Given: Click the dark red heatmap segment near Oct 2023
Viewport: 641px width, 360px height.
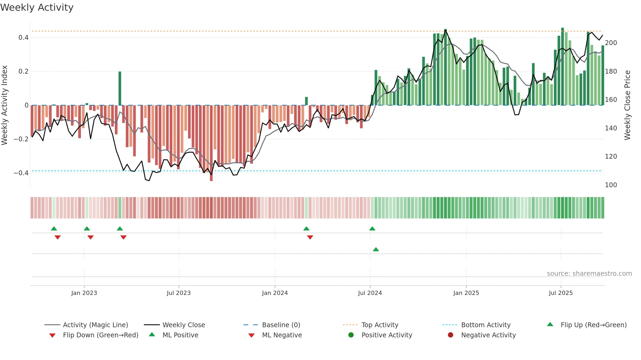Looking at the screenshot, I should (211, 208).
